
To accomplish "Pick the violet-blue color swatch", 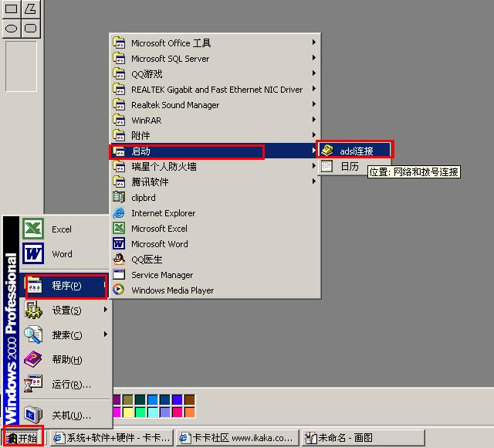I will pyautogui.click(x=177, y=400).
